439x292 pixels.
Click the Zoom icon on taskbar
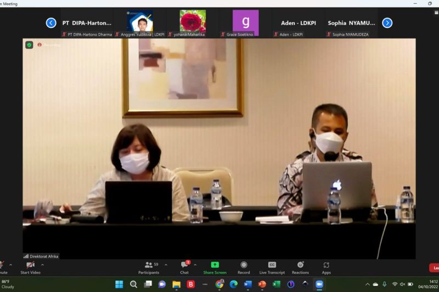(319, 284)
